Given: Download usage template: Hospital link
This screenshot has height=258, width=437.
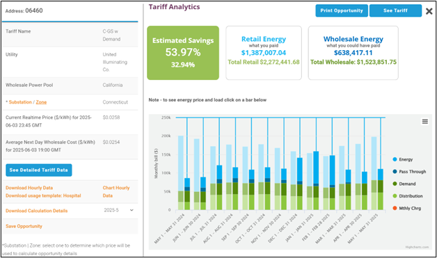Looking at the screenshot, I should pos(43,195).
